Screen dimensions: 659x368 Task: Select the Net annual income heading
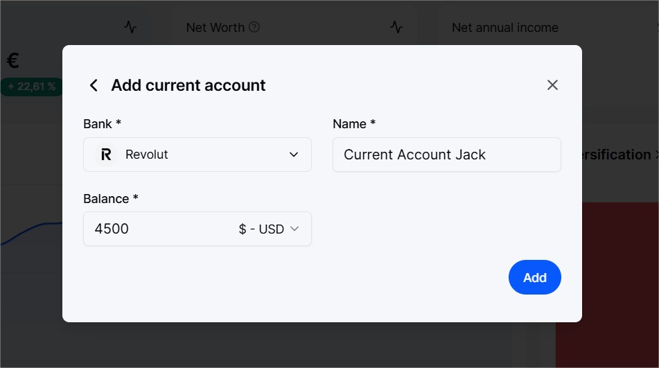click(504, 28)
